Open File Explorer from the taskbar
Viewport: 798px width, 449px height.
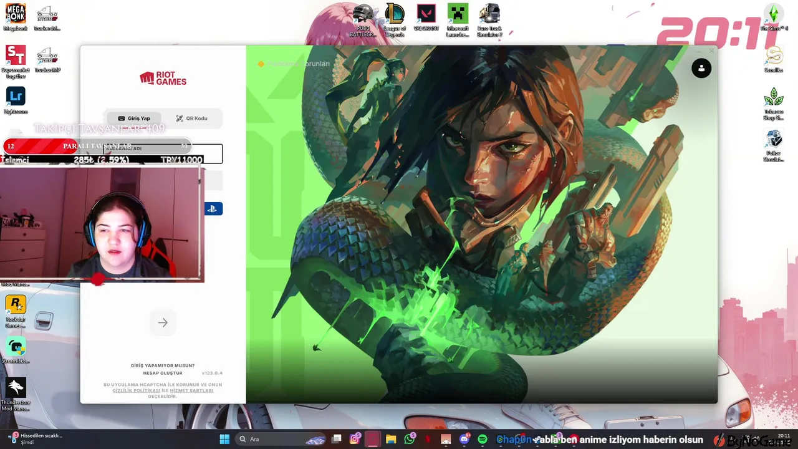pyautogui.click(x=391, y=439)
